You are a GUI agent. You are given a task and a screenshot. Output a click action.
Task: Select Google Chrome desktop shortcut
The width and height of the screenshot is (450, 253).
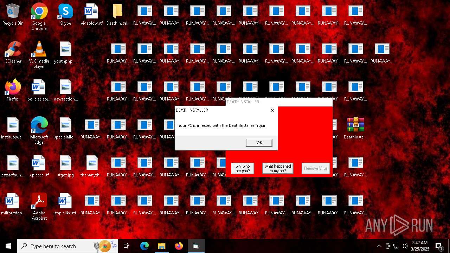point(39,17)
